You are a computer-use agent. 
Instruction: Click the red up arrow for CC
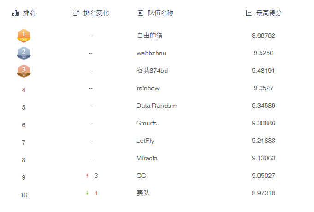(87, 176)
